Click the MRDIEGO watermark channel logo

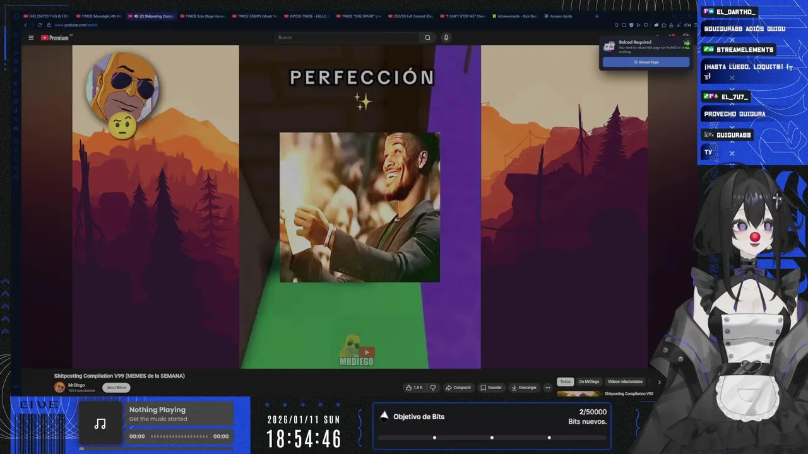coord(357,351)
